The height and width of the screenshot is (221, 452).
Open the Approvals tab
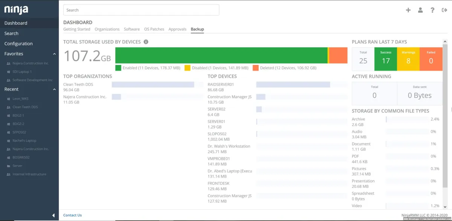[x=177, y=29]
